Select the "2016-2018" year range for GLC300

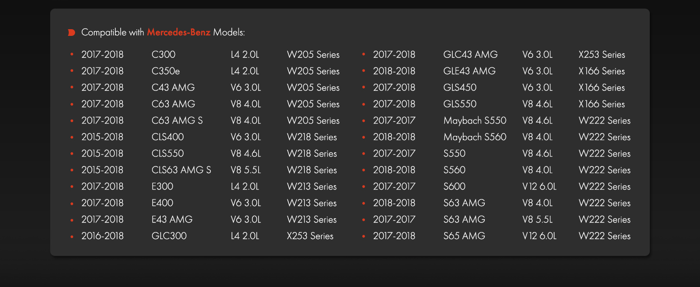(x=102, y=236)
